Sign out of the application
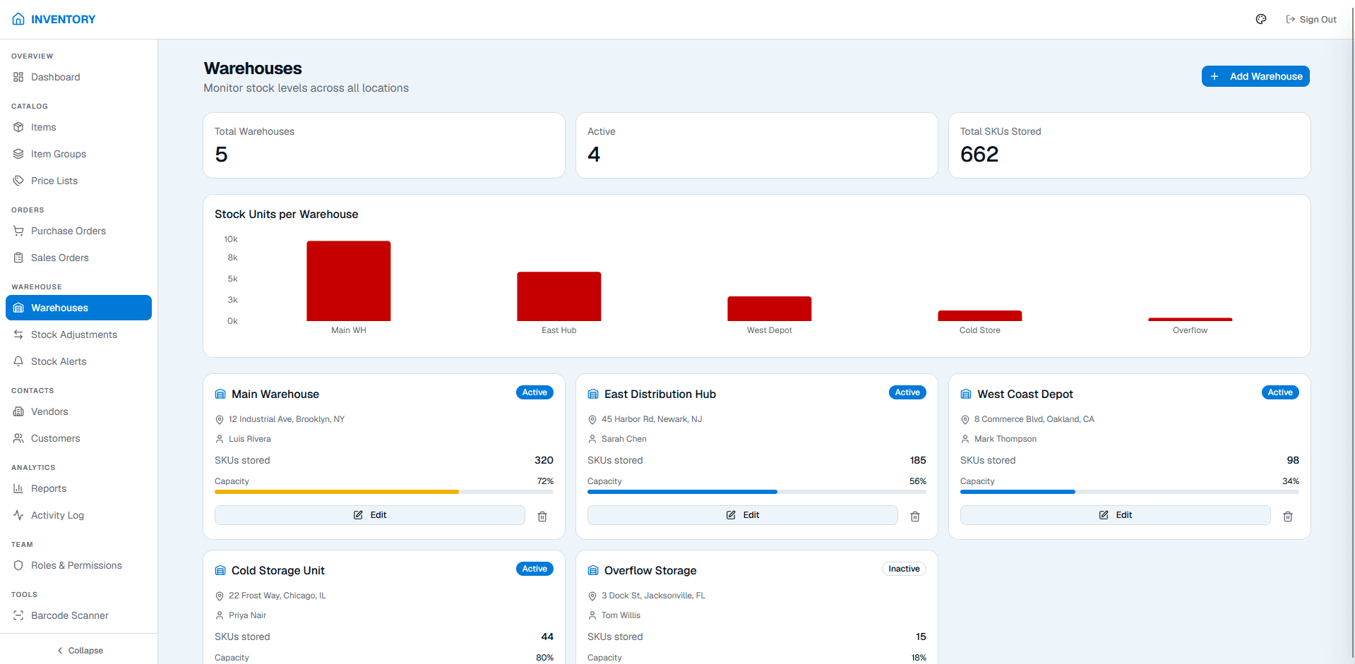This screenshot has height=664, width=1355. (1311, 20)
